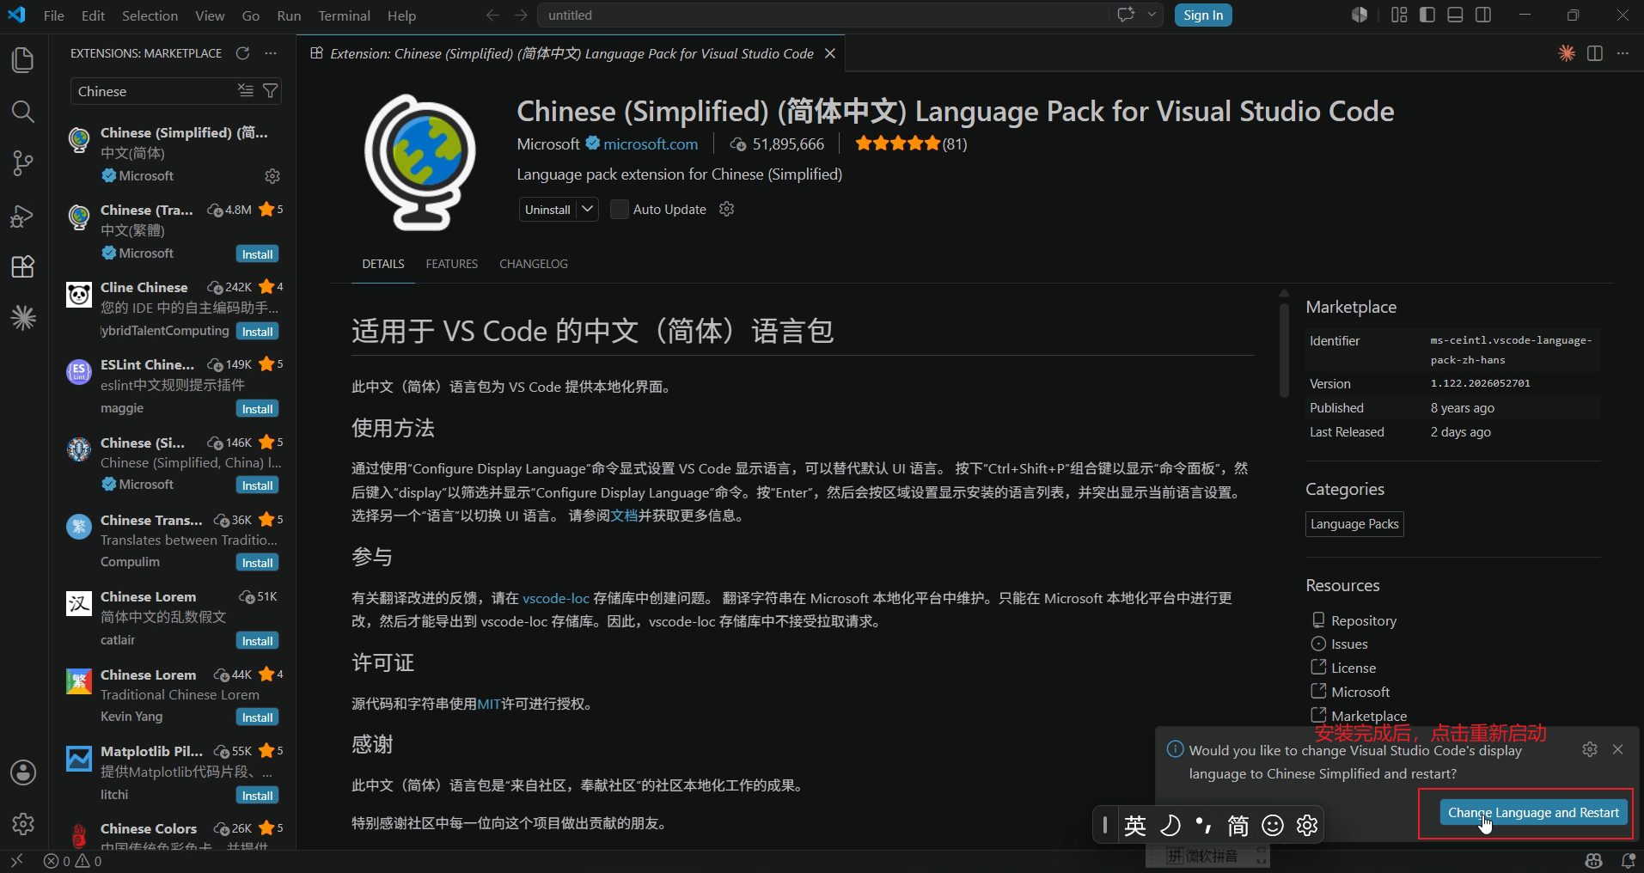The image size is (1644, 873).
Task: Uninstall the Chinese (Simplified) language pack
Action: click(548, 209)
